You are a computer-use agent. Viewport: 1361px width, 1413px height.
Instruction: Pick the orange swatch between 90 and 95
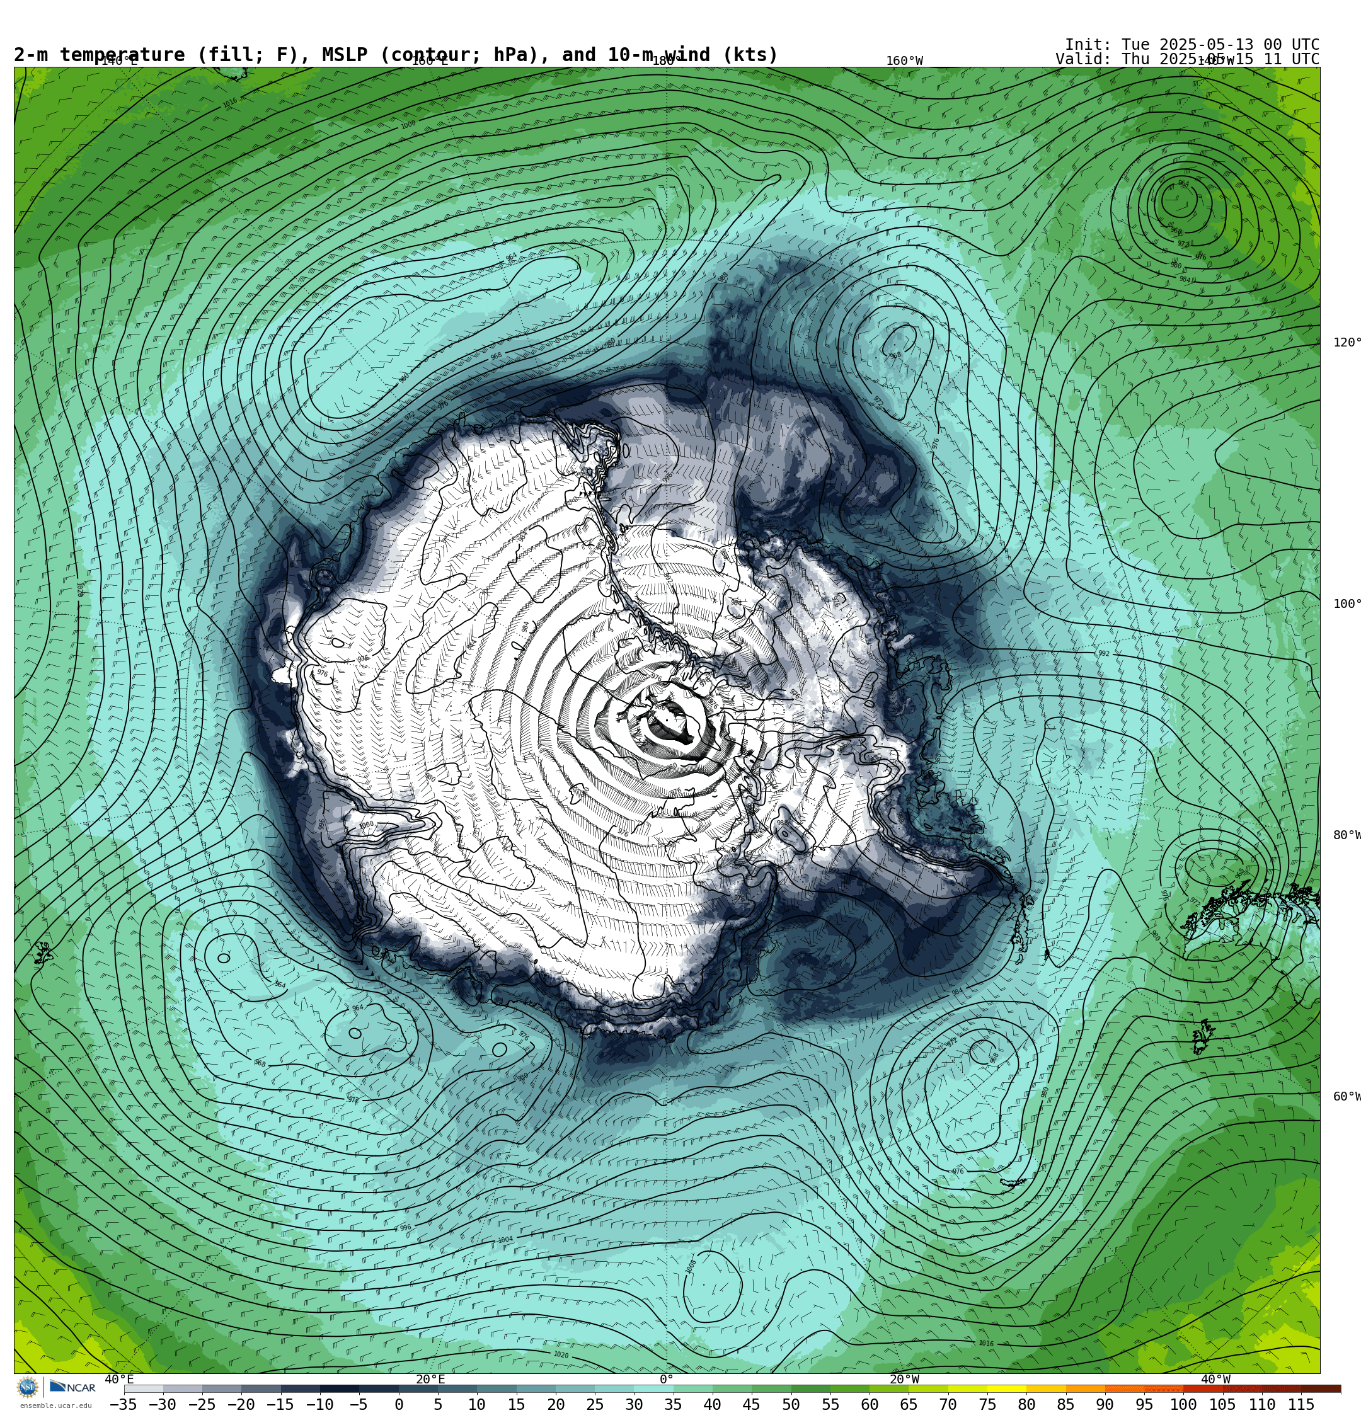tap(1125, 1388)
